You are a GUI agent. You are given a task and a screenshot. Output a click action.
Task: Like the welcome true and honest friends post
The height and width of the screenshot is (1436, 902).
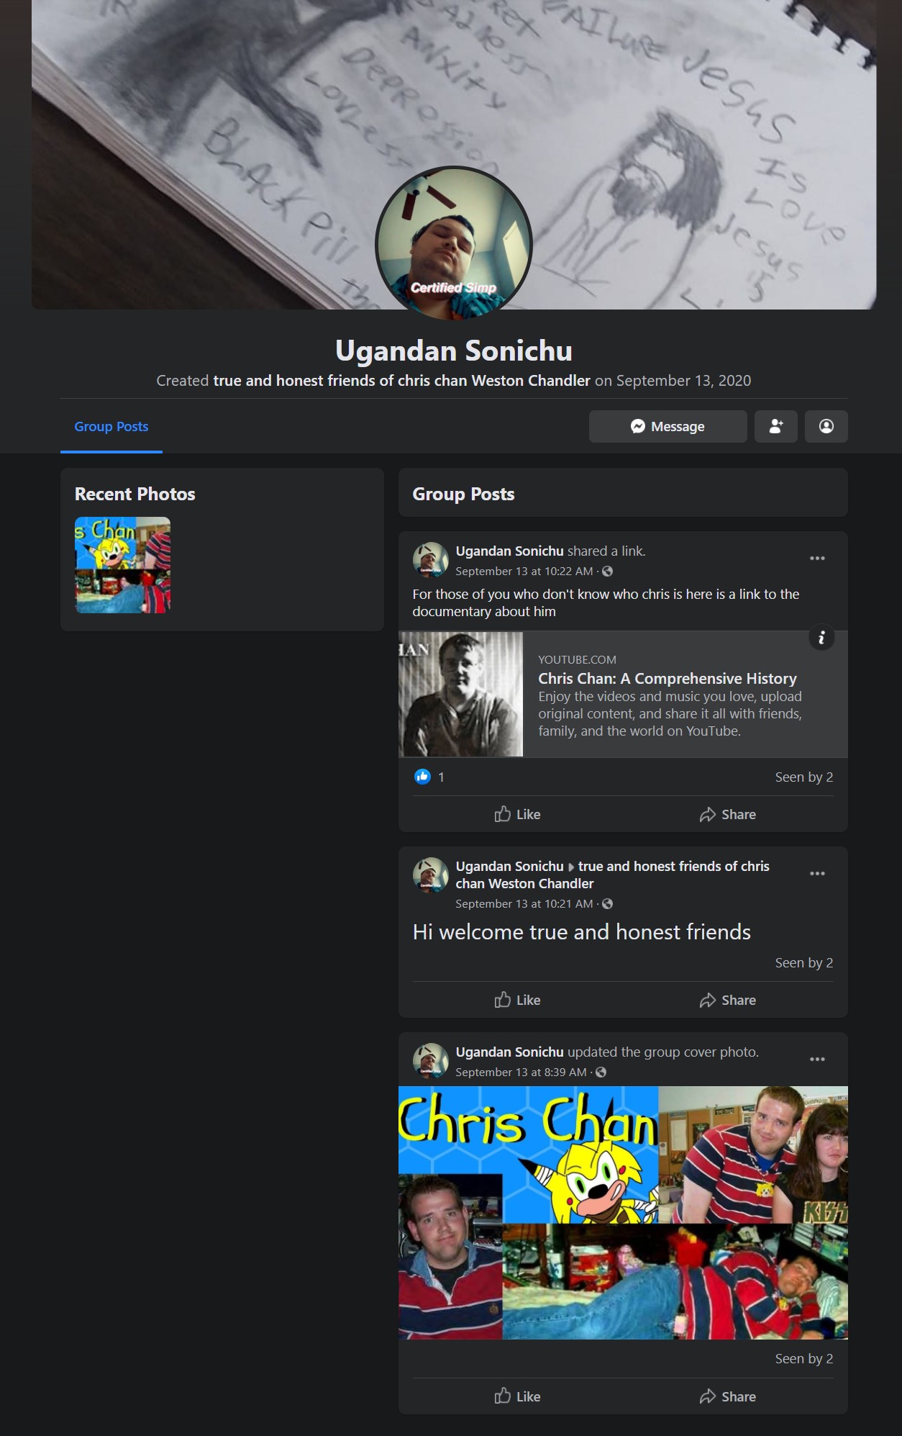pyautogui.click(x=517, y=1000)
